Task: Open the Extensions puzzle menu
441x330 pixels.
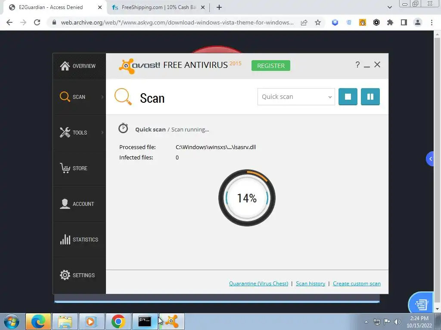Action: click(x=390, y=22)
